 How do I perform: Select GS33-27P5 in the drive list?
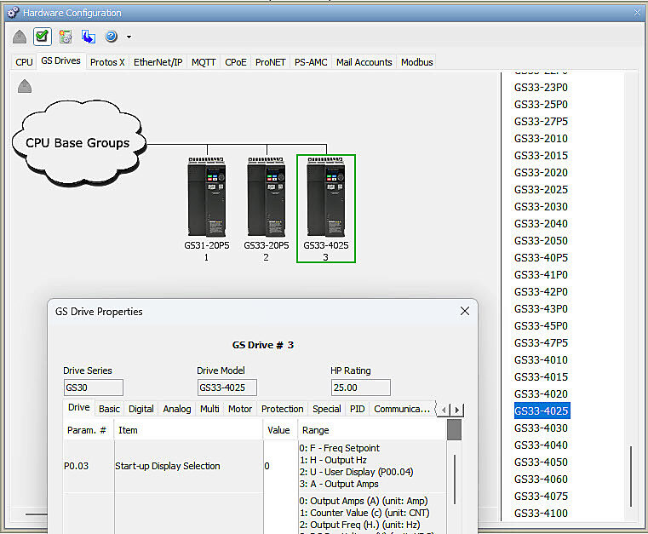[x=541, y=122]
